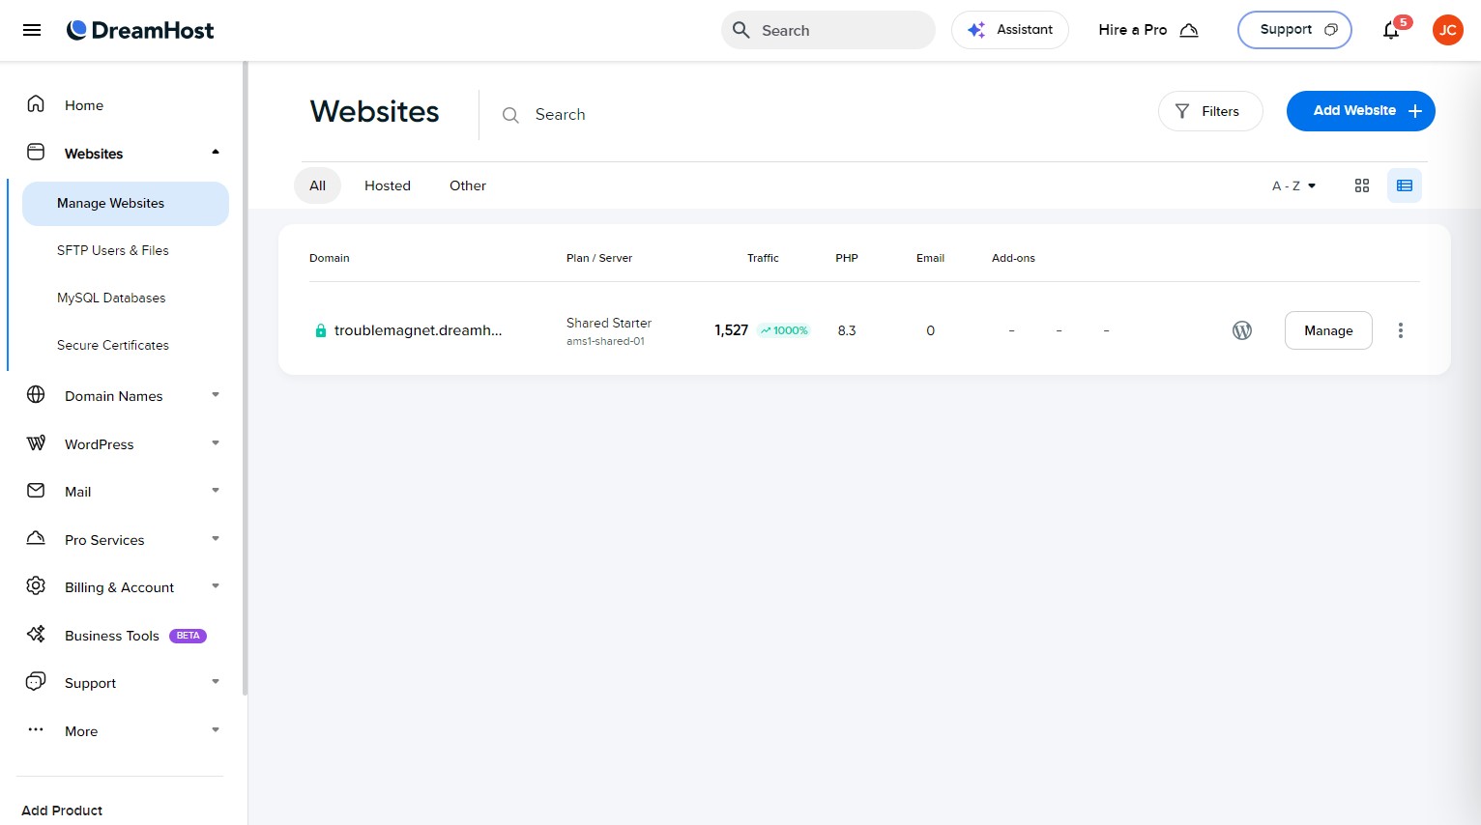
Task: Expand the Domain Names section
Action: click(x=216, y=394)
